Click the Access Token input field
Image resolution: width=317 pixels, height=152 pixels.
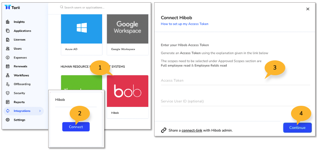tap(235, 81)
